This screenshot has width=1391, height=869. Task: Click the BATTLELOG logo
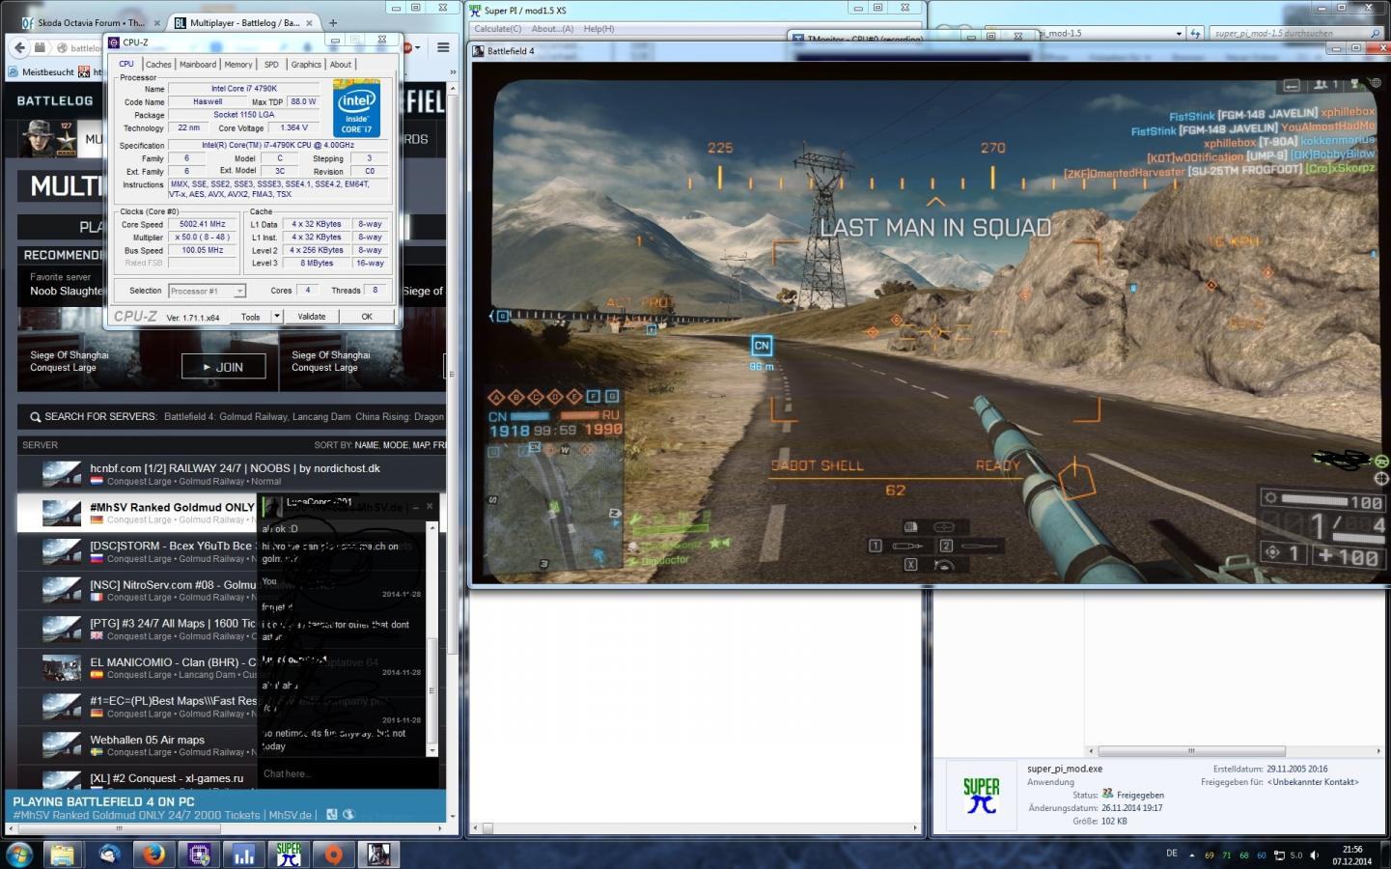pos(55,100)
